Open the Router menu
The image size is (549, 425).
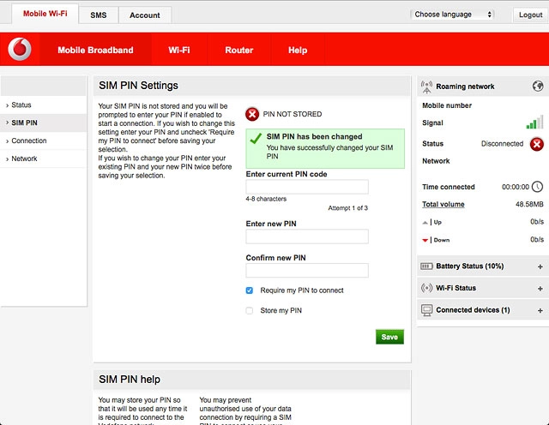pyautogui.click(x=238, y=51)
